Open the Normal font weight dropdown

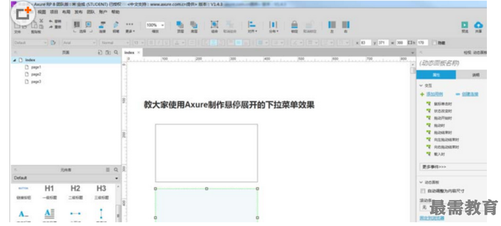click(x=115, y=42)
